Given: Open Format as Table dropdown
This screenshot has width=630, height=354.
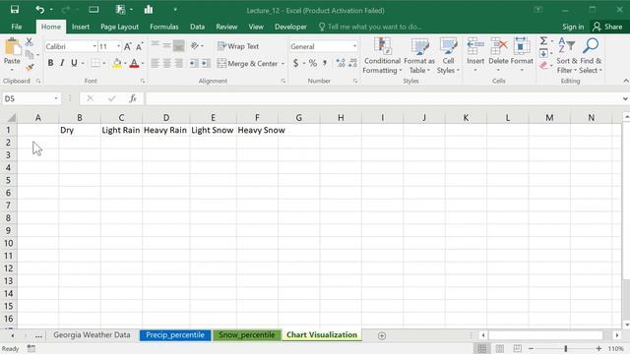Looking at the screenshot, I should pyautogui.click(x=419, y=56).
